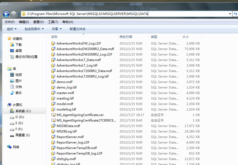The width and height of the screenshot is (238, 165).
Task: Click the AdventureWorksLT2008R2_Log.ldf file icon
Action: 53,76
